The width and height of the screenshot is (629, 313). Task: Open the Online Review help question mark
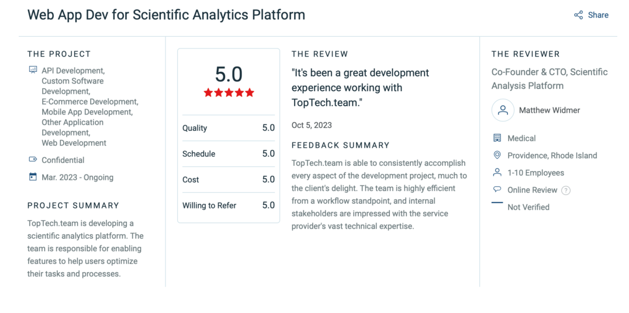566,190
